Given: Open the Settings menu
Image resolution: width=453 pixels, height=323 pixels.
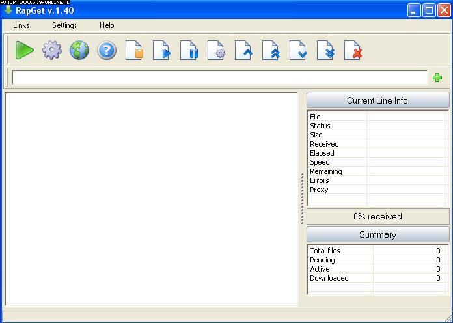Looking at the screenshot, I should point(64,25).
